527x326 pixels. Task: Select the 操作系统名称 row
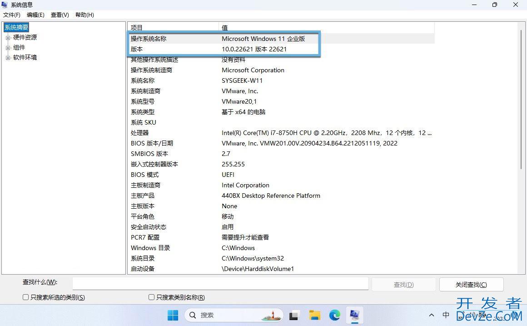click(281, 39)
